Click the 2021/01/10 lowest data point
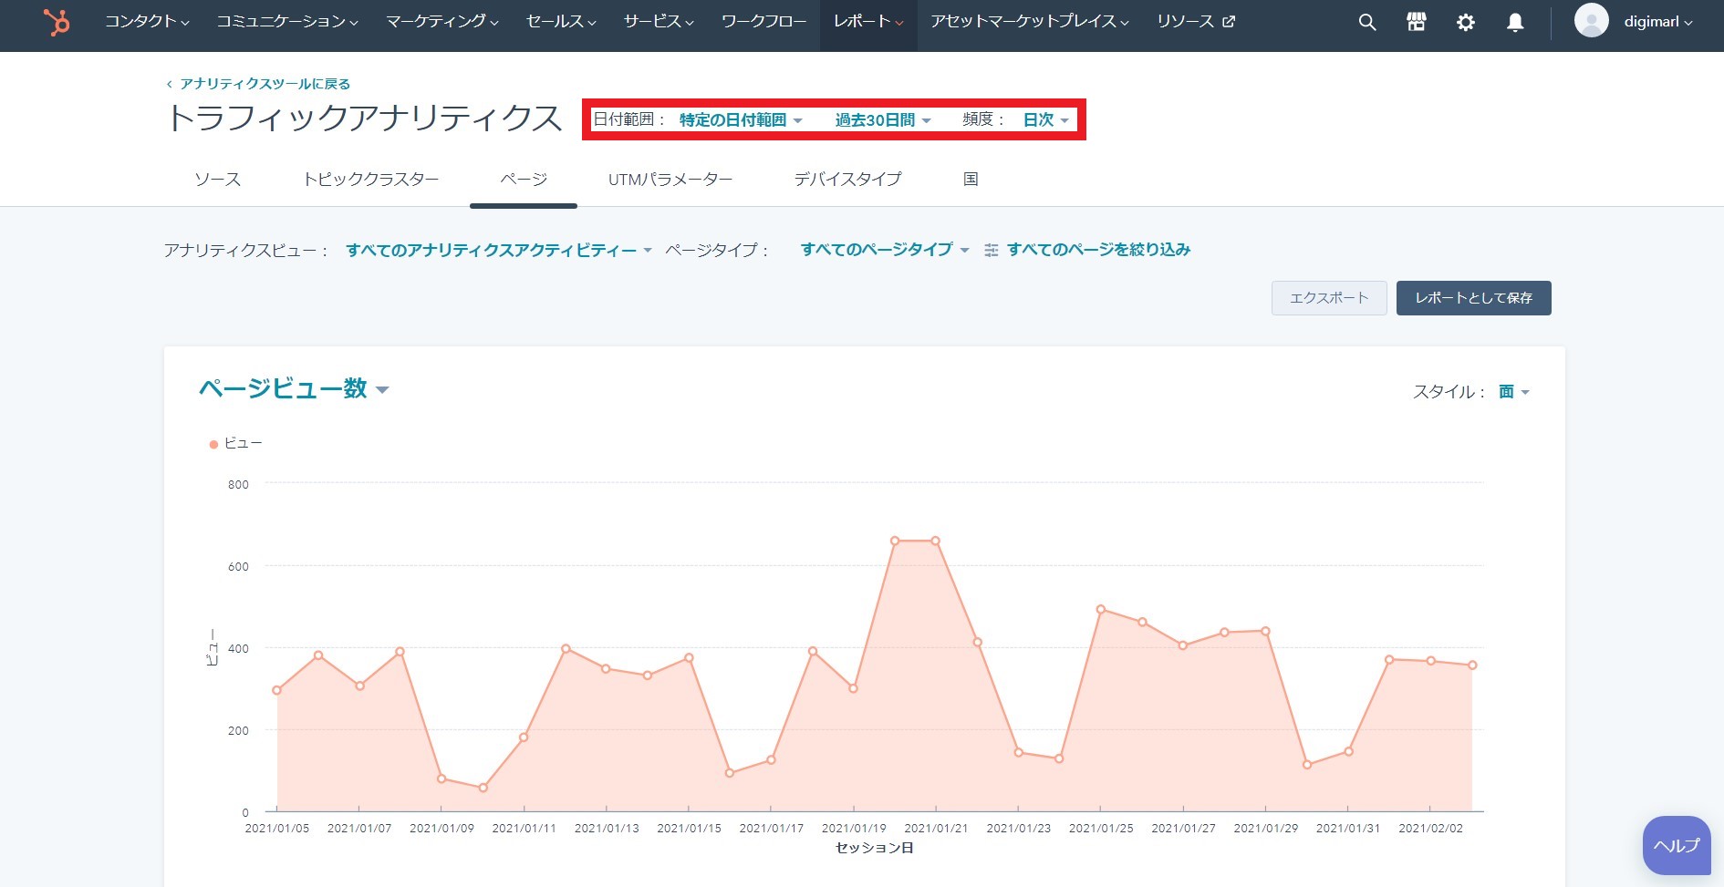The image size is (1724, 887). pyautogui.click(x=483, y=788)
